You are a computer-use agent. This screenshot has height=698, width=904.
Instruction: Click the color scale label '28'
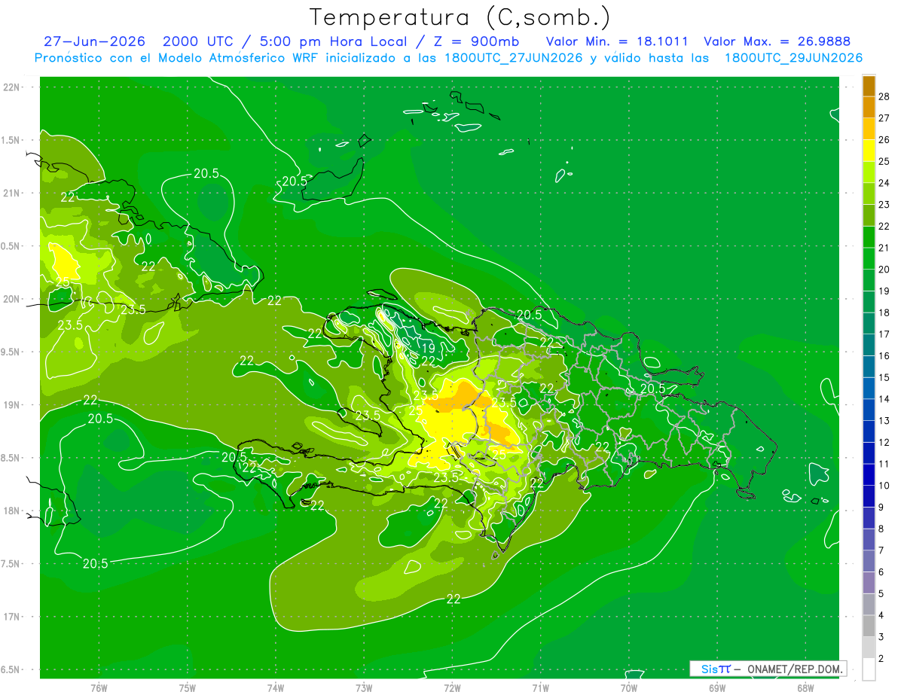pyautogui.click(x=884, y=96)
